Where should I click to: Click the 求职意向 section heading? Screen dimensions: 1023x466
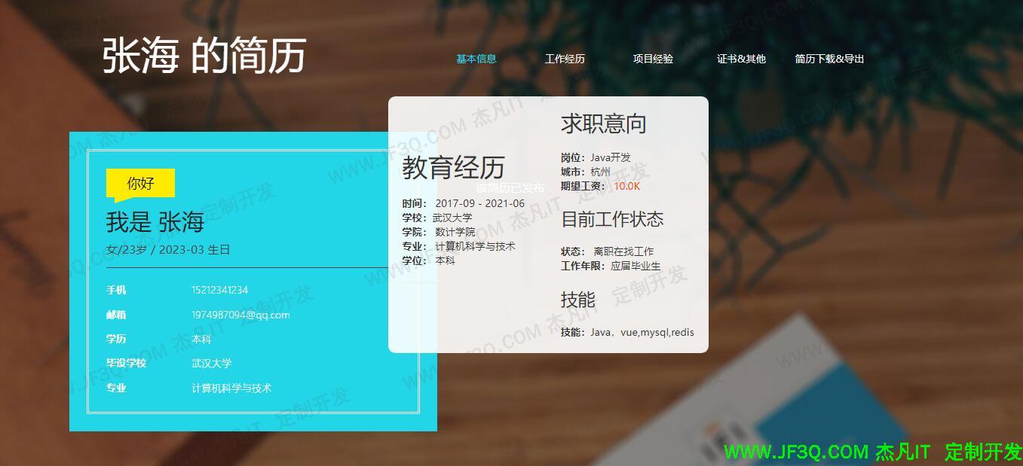(604, 123)
